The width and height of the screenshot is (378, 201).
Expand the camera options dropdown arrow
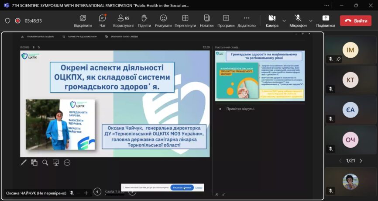click(x=284, y=21)
